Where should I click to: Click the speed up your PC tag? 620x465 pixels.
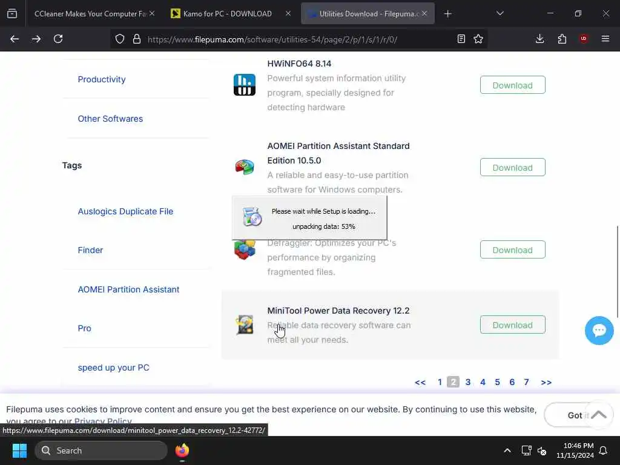pyautogui.click(x=113, y=368)
